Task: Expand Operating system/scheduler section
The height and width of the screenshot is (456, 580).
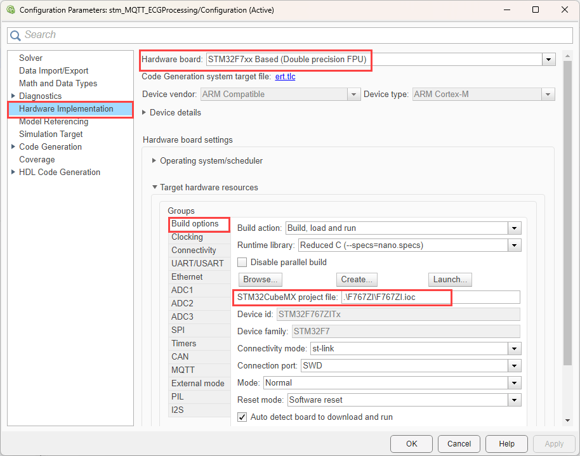Action: (x=154, y=160)
